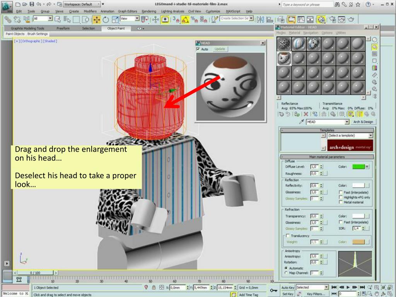Open Material Editor Navigation menu
This screenshot has height=297, width=396.
coord(311,33)
